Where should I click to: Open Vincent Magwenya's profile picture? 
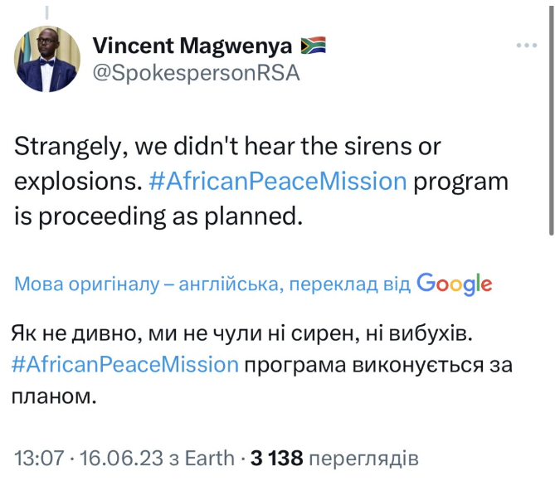pos(47,61)
